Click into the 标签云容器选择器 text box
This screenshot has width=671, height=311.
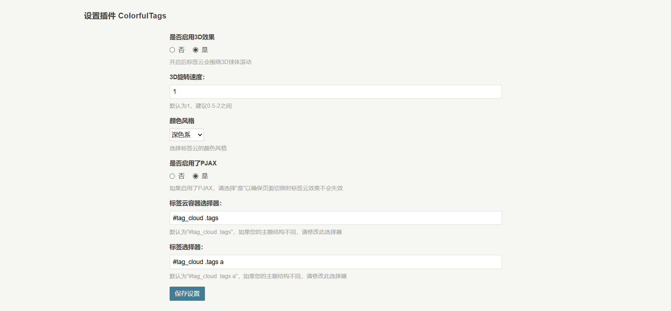pyautogui.click(x=335, y=218)
